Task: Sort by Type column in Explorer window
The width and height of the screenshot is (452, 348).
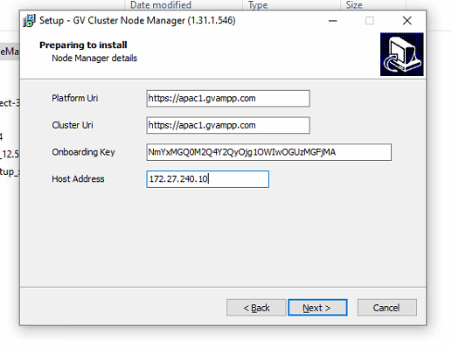Action: click(258, 4)
